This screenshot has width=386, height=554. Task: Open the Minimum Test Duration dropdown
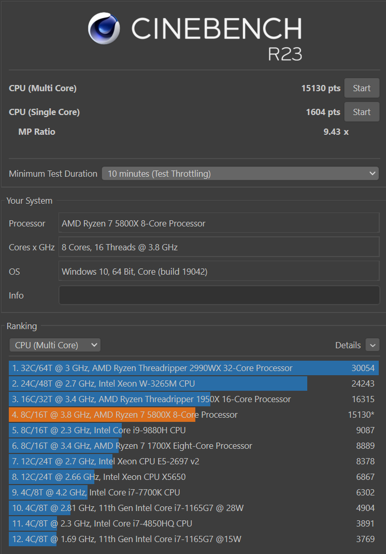point(240,174)
